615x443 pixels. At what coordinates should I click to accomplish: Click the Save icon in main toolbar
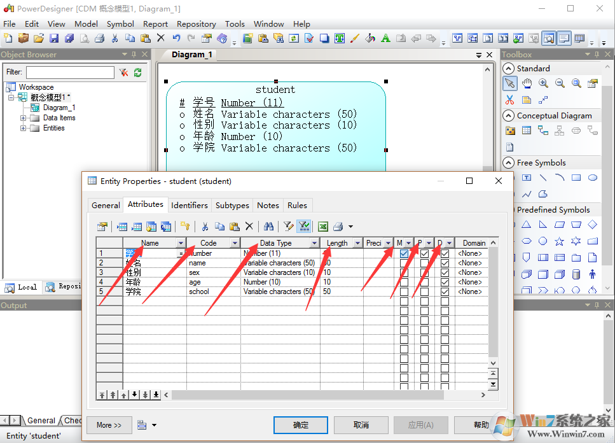tap(54, 39)
